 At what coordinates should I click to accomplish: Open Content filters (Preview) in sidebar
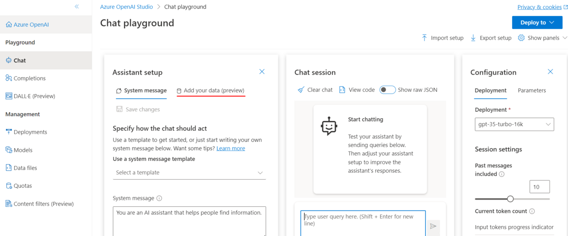46,204
